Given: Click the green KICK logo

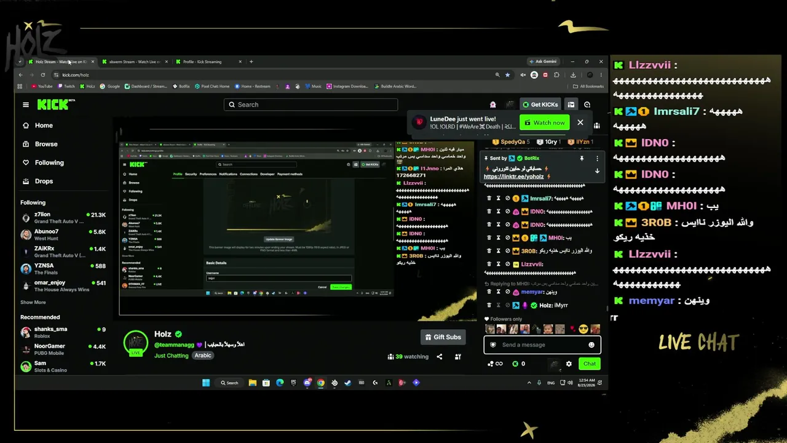Looking at the screenshot, I should (x=54, y=105).
